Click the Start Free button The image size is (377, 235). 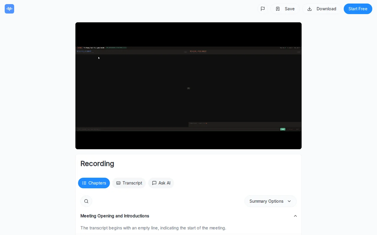click(358, 9)
